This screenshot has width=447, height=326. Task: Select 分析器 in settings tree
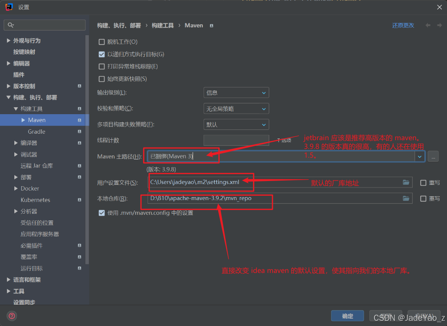click(x=29, y=211)
